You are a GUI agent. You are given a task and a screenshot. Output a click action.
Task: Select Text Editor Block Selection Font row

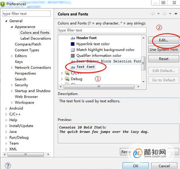click(106, 61)
